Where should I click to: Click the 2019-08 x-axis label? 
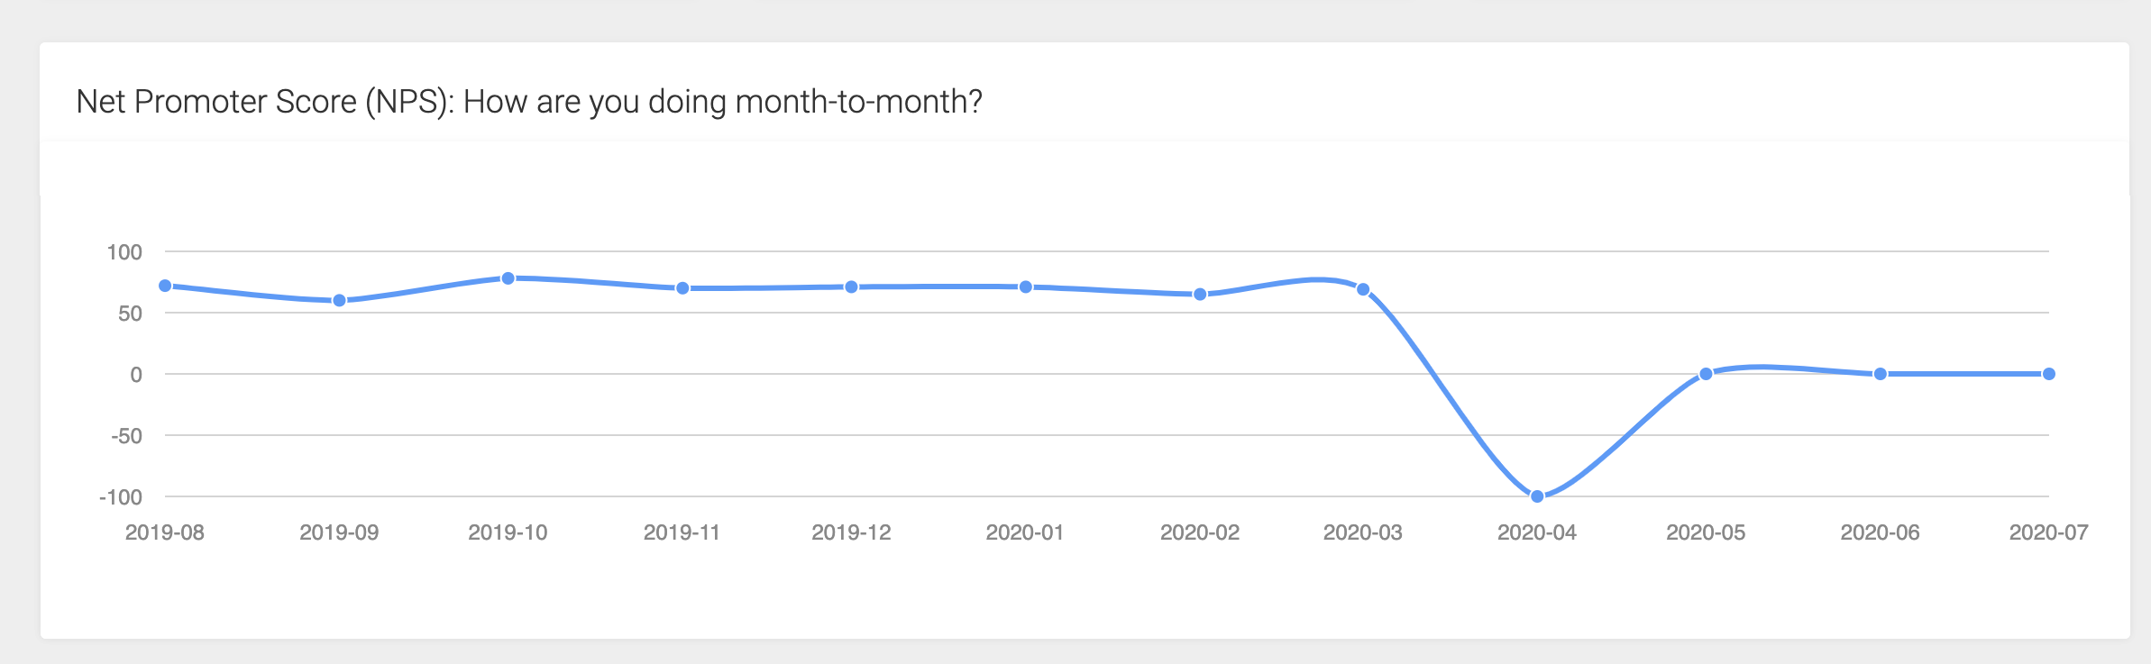(165, 532)
